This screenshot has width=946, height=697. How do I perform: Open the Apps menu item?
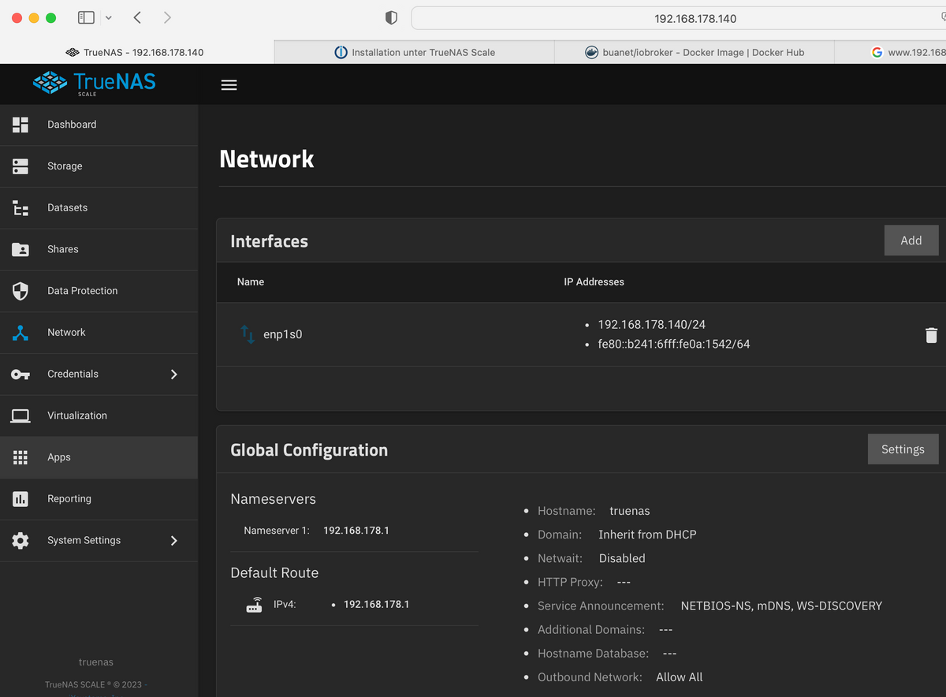(59, 457)
